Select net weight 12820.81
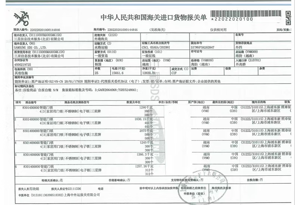295x205 pixels. tap(149, 73)
